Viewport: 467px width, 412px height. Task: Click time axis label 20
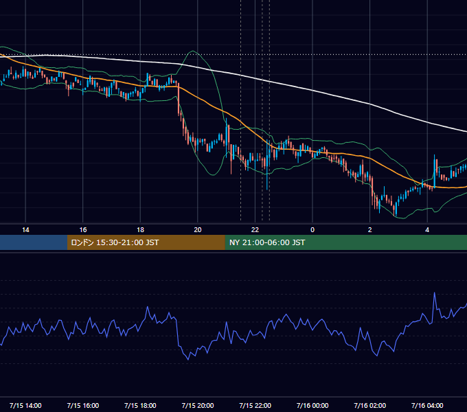coord(198,230)
